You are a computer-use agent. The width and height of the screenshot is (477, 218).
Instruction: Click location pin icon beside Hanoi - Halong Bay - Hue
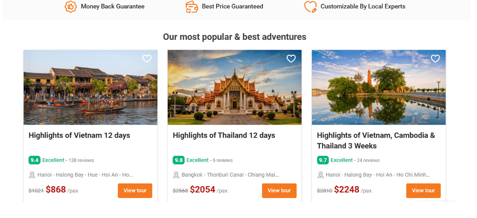tap(32, 175)
